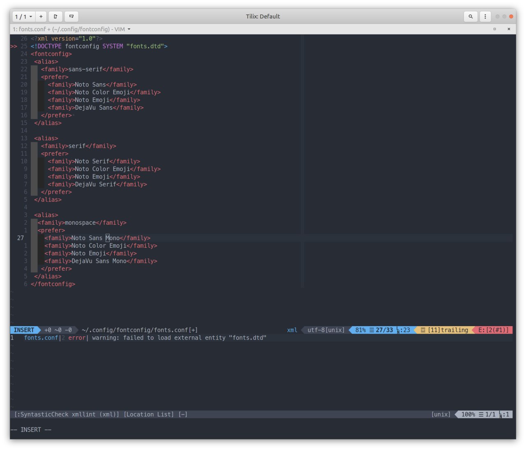Open the Tilix three-dot menu
This screenshot has width=526, height=450.
click(485, 16)
